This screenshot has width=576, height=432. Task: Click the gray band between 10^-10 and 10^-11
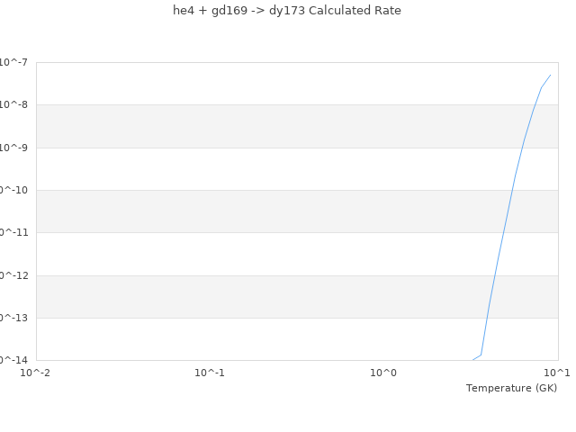click(270, 211)
